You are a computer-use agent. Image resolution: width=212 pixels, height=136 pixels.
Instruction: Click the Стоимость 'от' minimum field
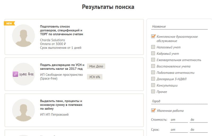coord(179,120)
